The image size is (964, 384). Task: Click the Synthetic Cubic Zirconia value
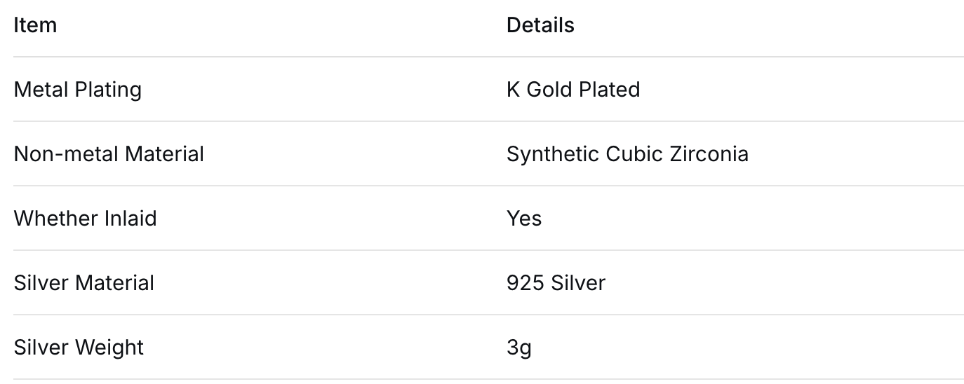[627, 154]
